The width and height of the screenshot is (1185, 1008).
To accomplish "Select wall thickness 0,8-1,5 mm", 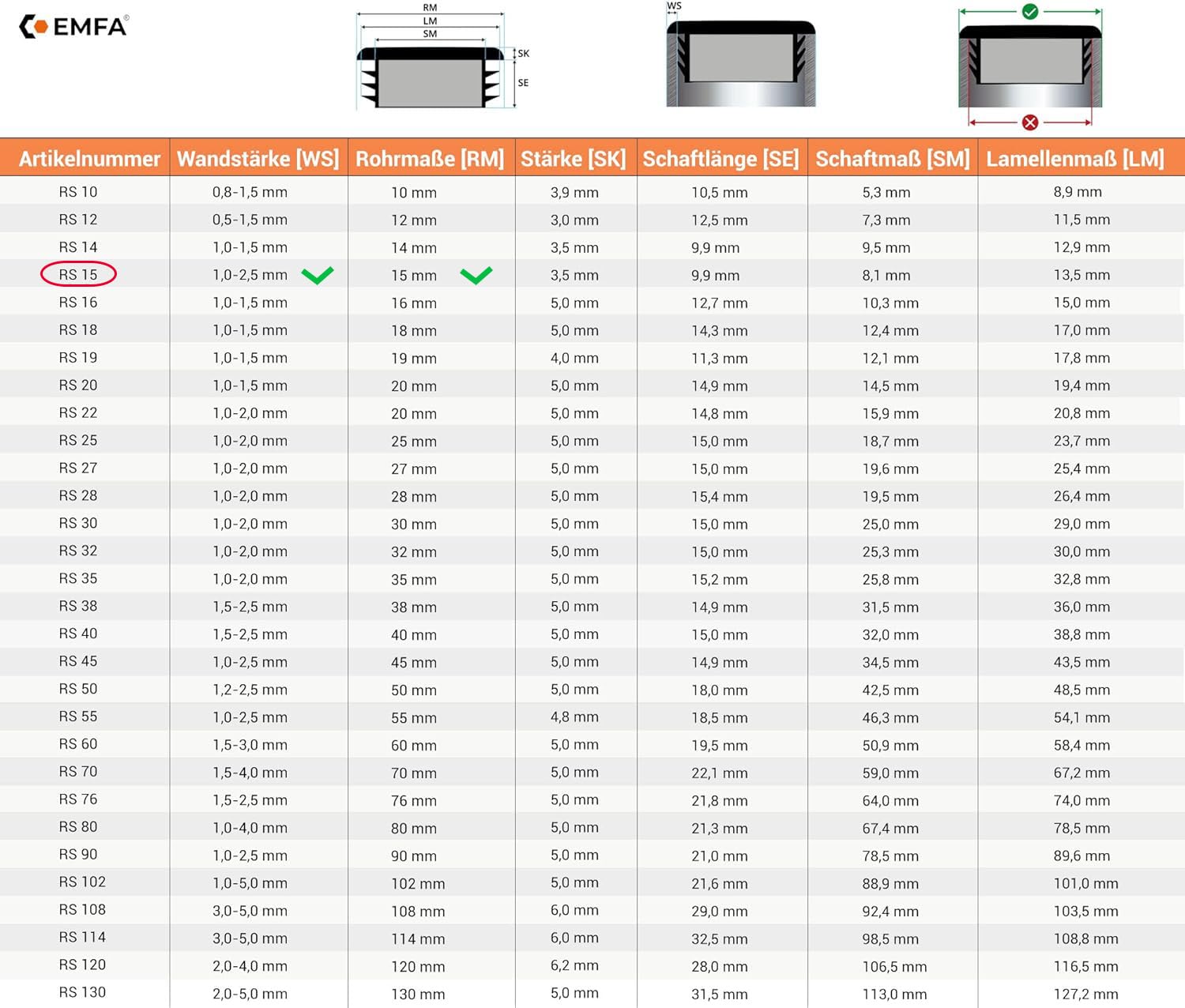I will click(x=250, y=192).
